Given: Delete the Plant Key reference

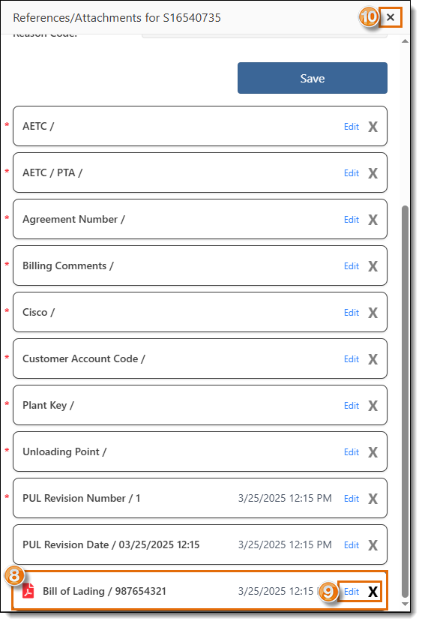Looking at the screenshot, I should [x=373, y=406].
